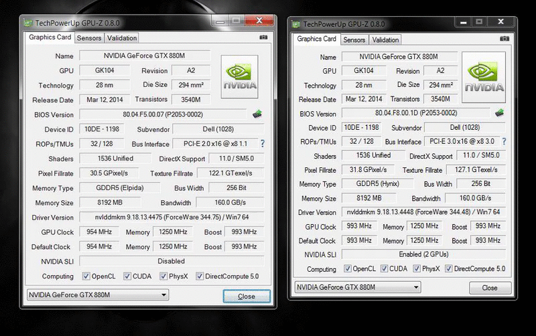The height and width of the screenshot is (336, 536).
Task: Open Validation tab in right window
Action: tap(385, 40)
